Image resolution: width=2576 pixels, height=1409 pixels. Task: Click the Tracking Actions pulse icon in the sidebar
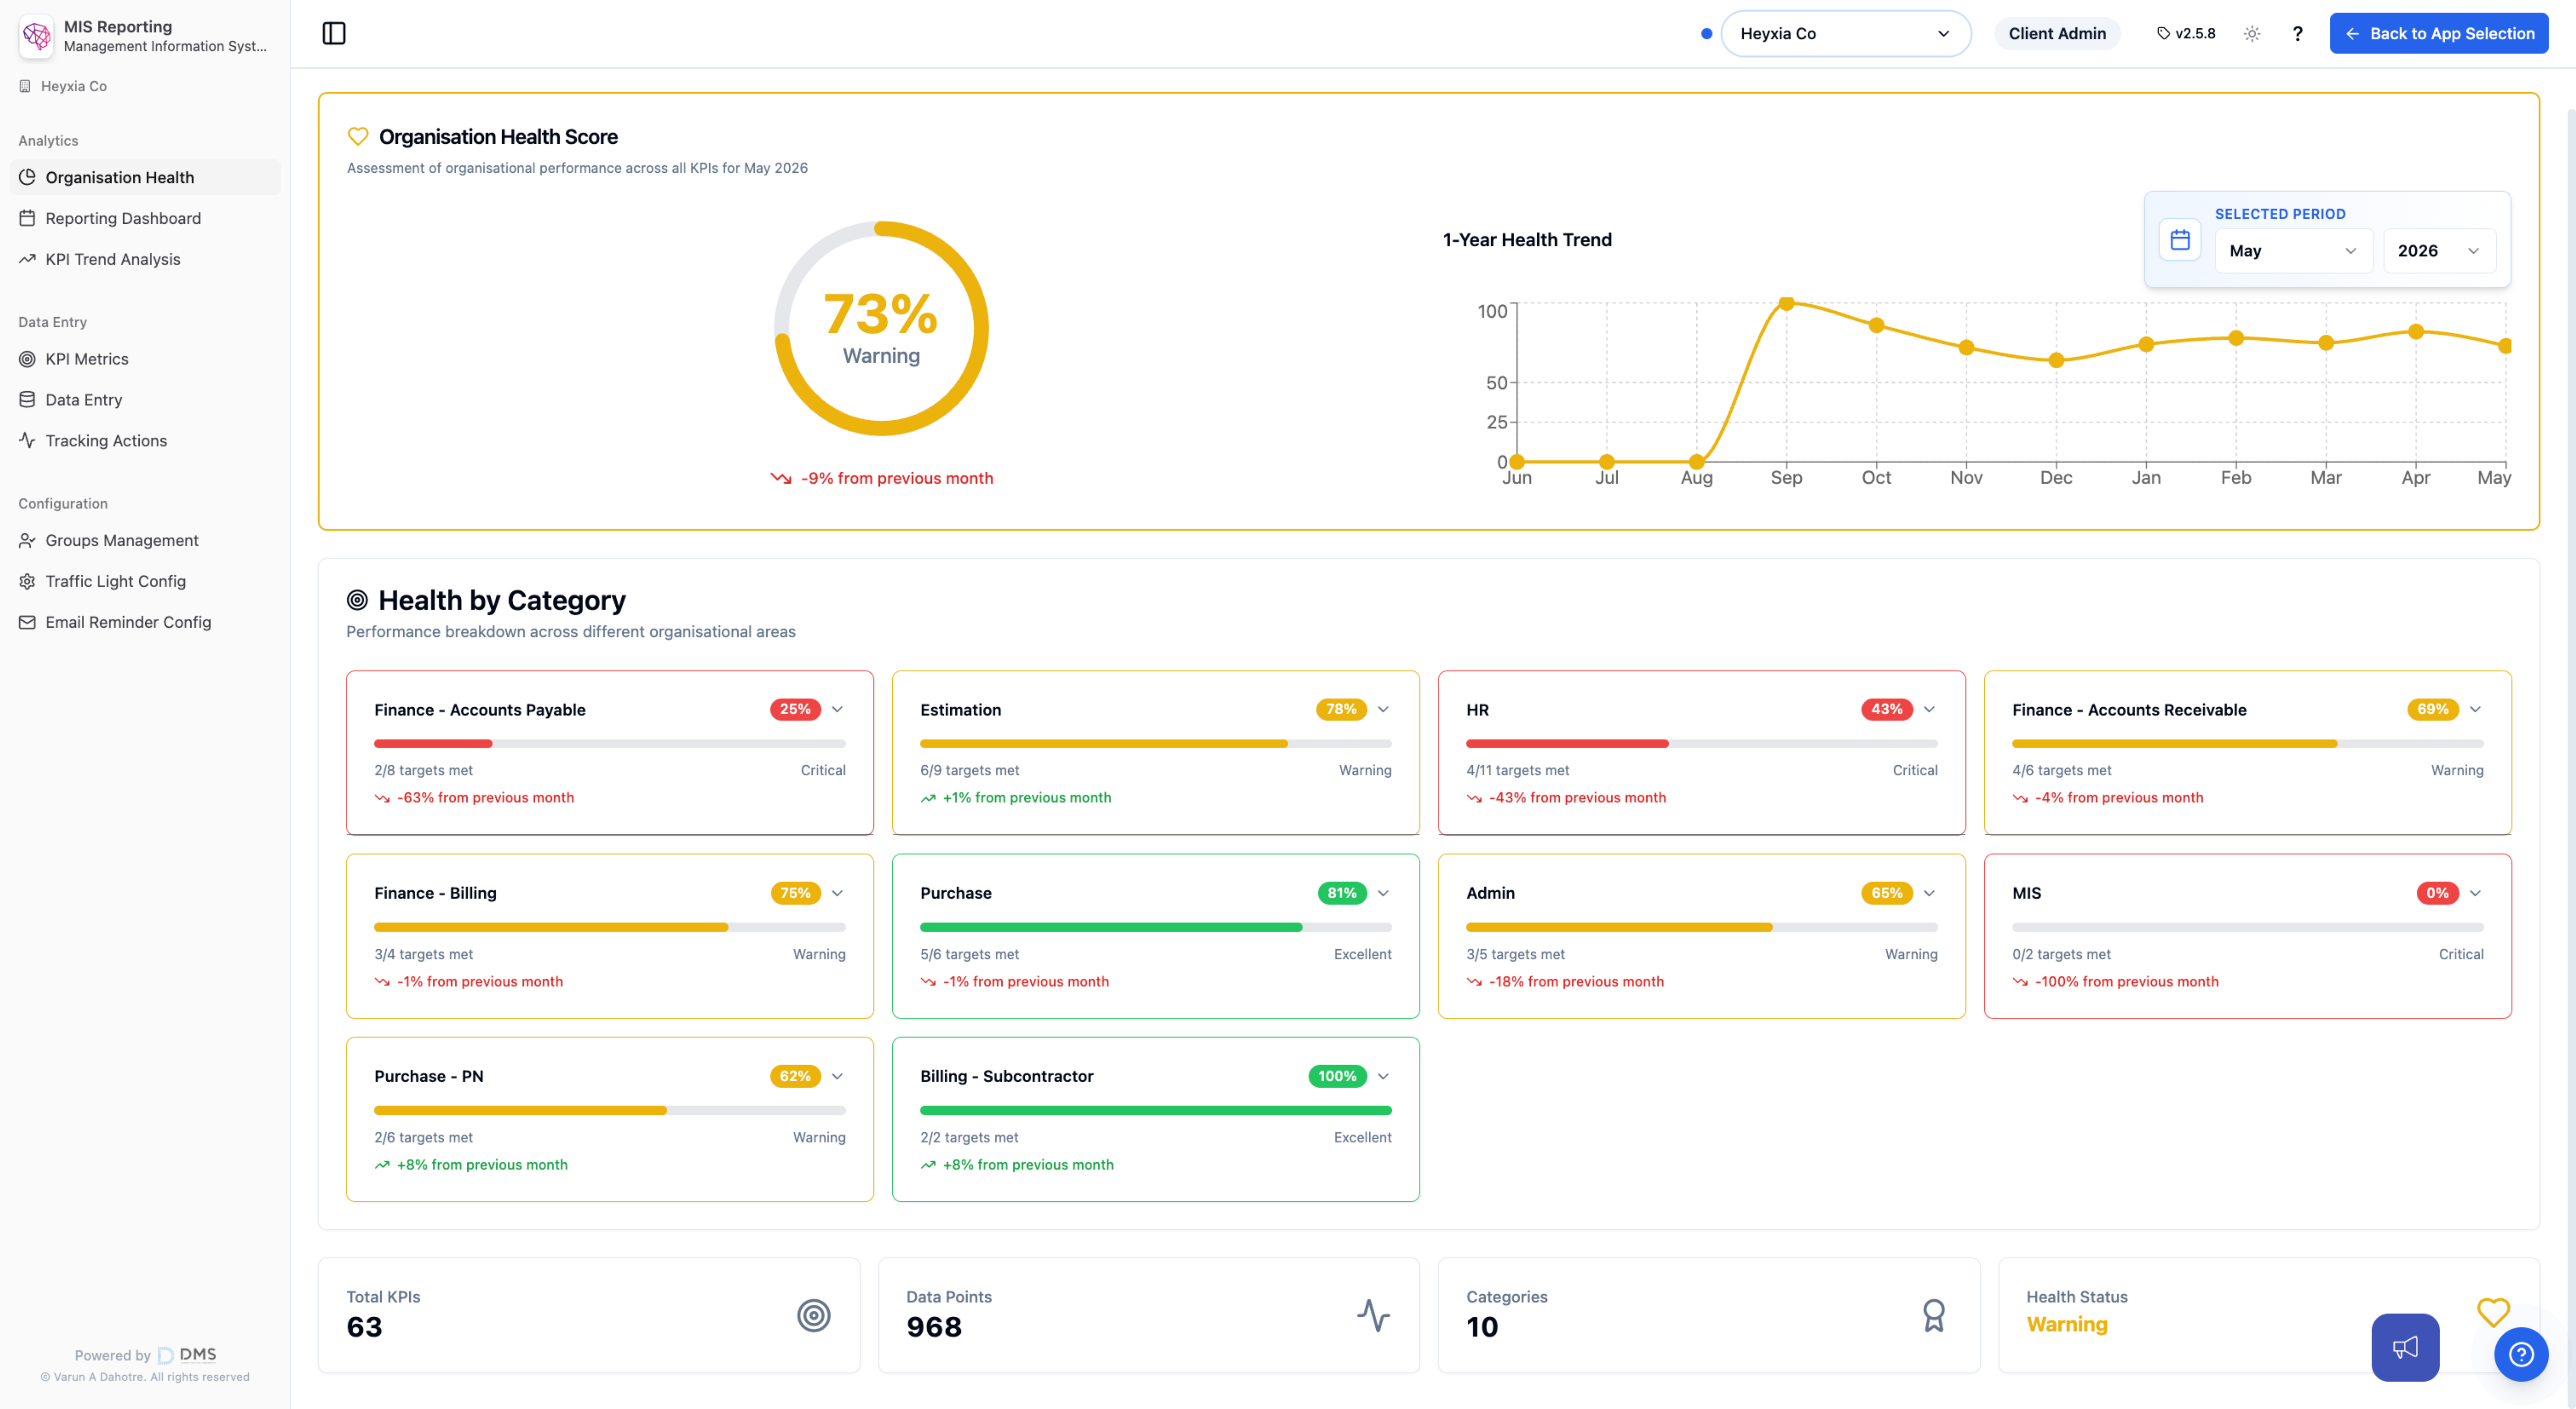pos(27,440)
